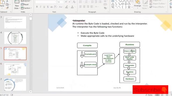The image size is (172, 96).
Task: Clear all text formatting
Action: [x=74, y=2]
